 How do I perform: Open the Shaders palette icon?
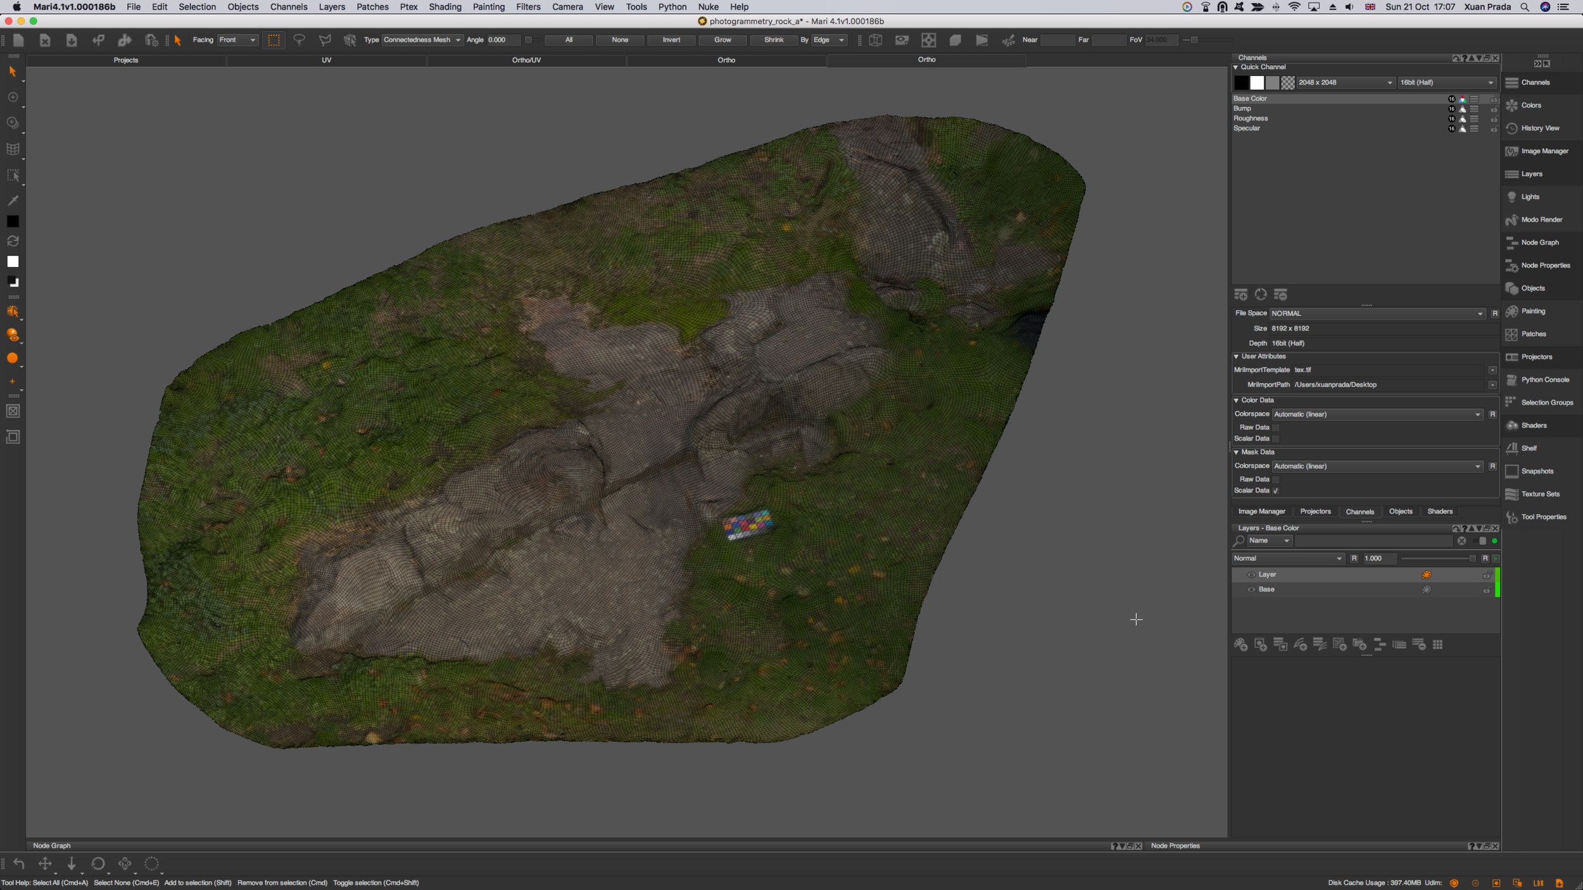pyautogui.click(x=1512, y=425)
